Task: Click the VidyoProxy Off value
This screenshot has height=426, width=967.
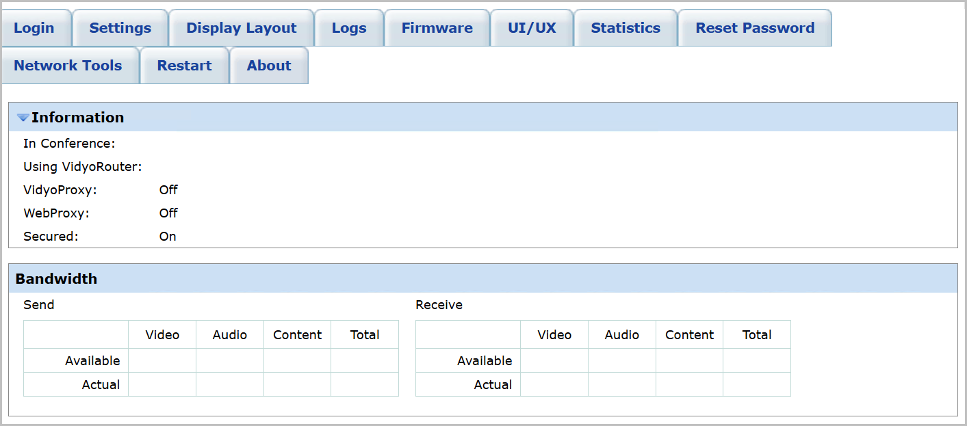Action: 168,190
